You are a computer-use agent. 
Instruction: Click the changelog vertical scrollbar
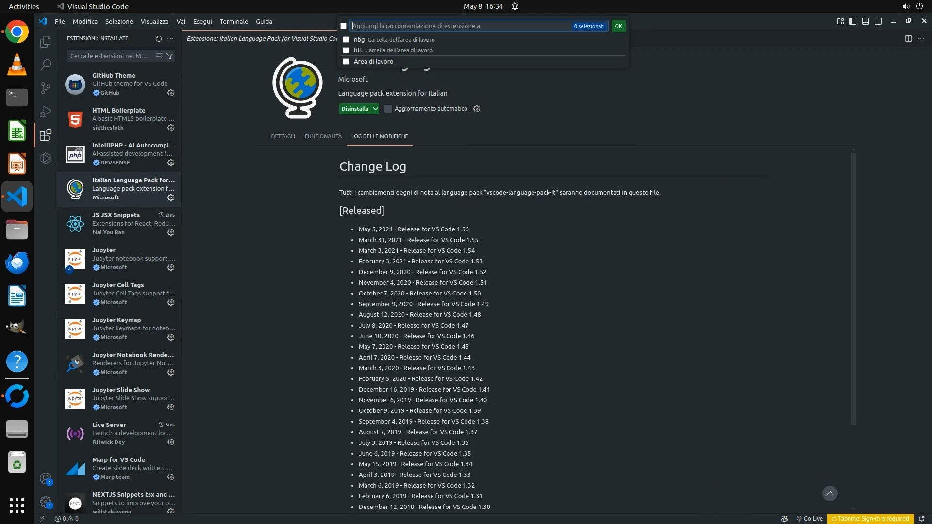(853, 289)
